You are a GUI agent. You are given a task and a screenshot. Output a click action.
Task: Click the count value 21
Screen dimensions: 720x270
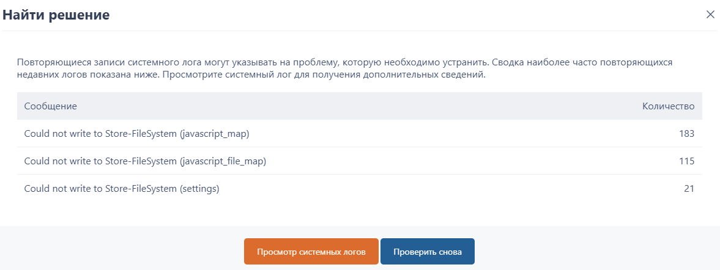[689, 189]
